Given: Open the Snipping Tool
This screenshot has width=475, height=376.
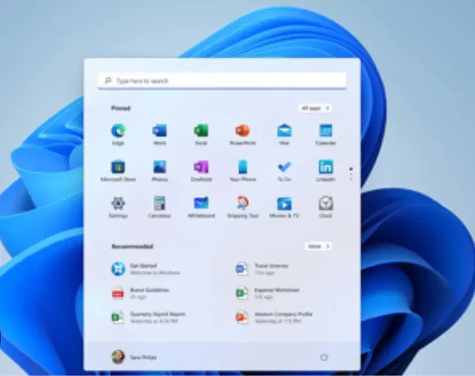Looking at the screenshot, I should coord(242,204).
